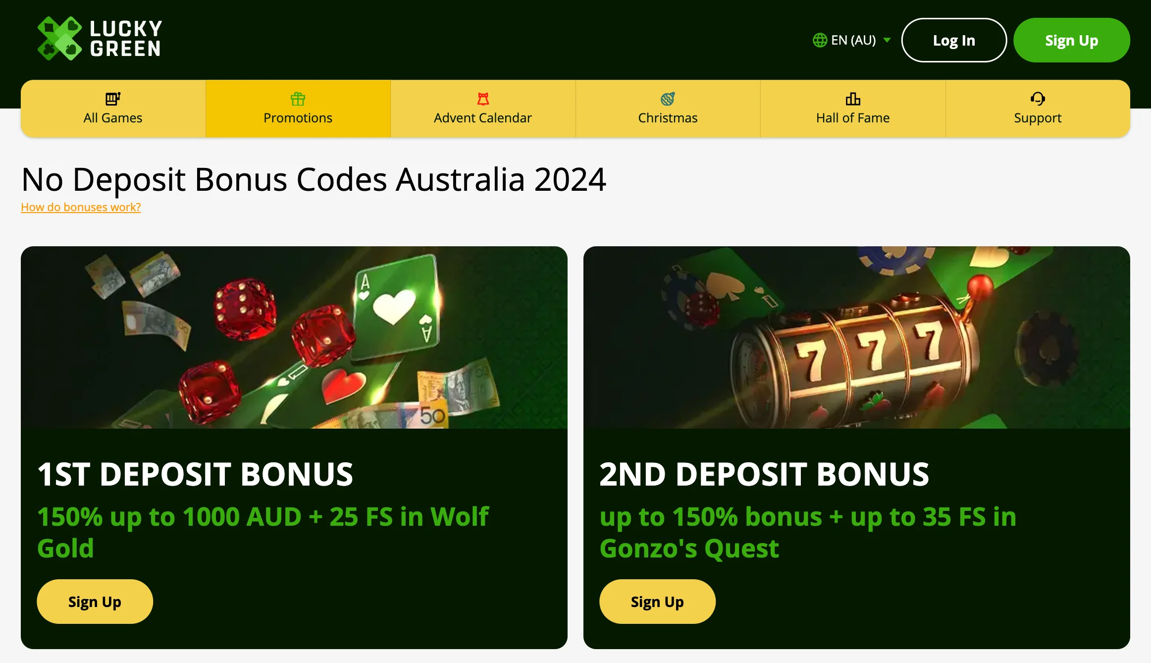
Task: Open the Promotions tab
Action: [x=298, y=109]
